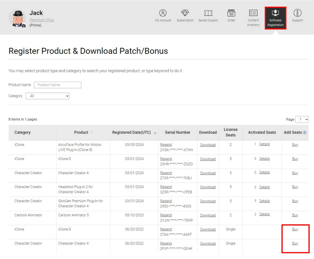Click the user name Jack
The image size is (314, 259).
(36, 13)
